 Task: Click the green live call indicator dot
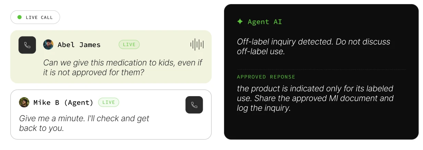pos(20,17)
